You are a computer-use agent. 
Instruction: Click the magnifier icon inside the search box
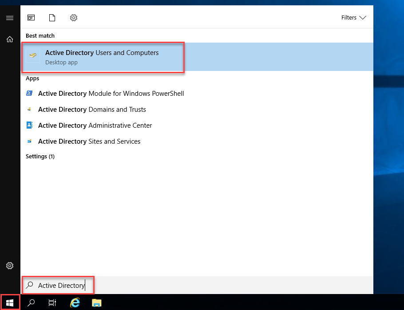30,285
